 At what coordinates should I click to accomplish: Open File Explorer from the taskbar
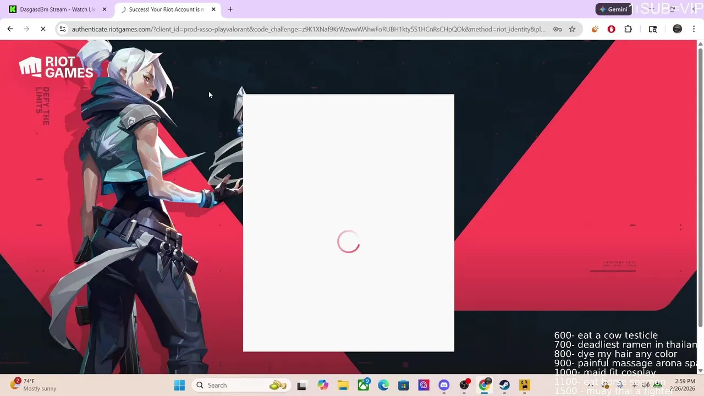pyautogui.click(x=343, y=386)
